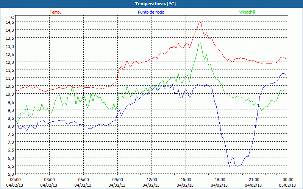Click the 10,5 y-axis value

10,86
